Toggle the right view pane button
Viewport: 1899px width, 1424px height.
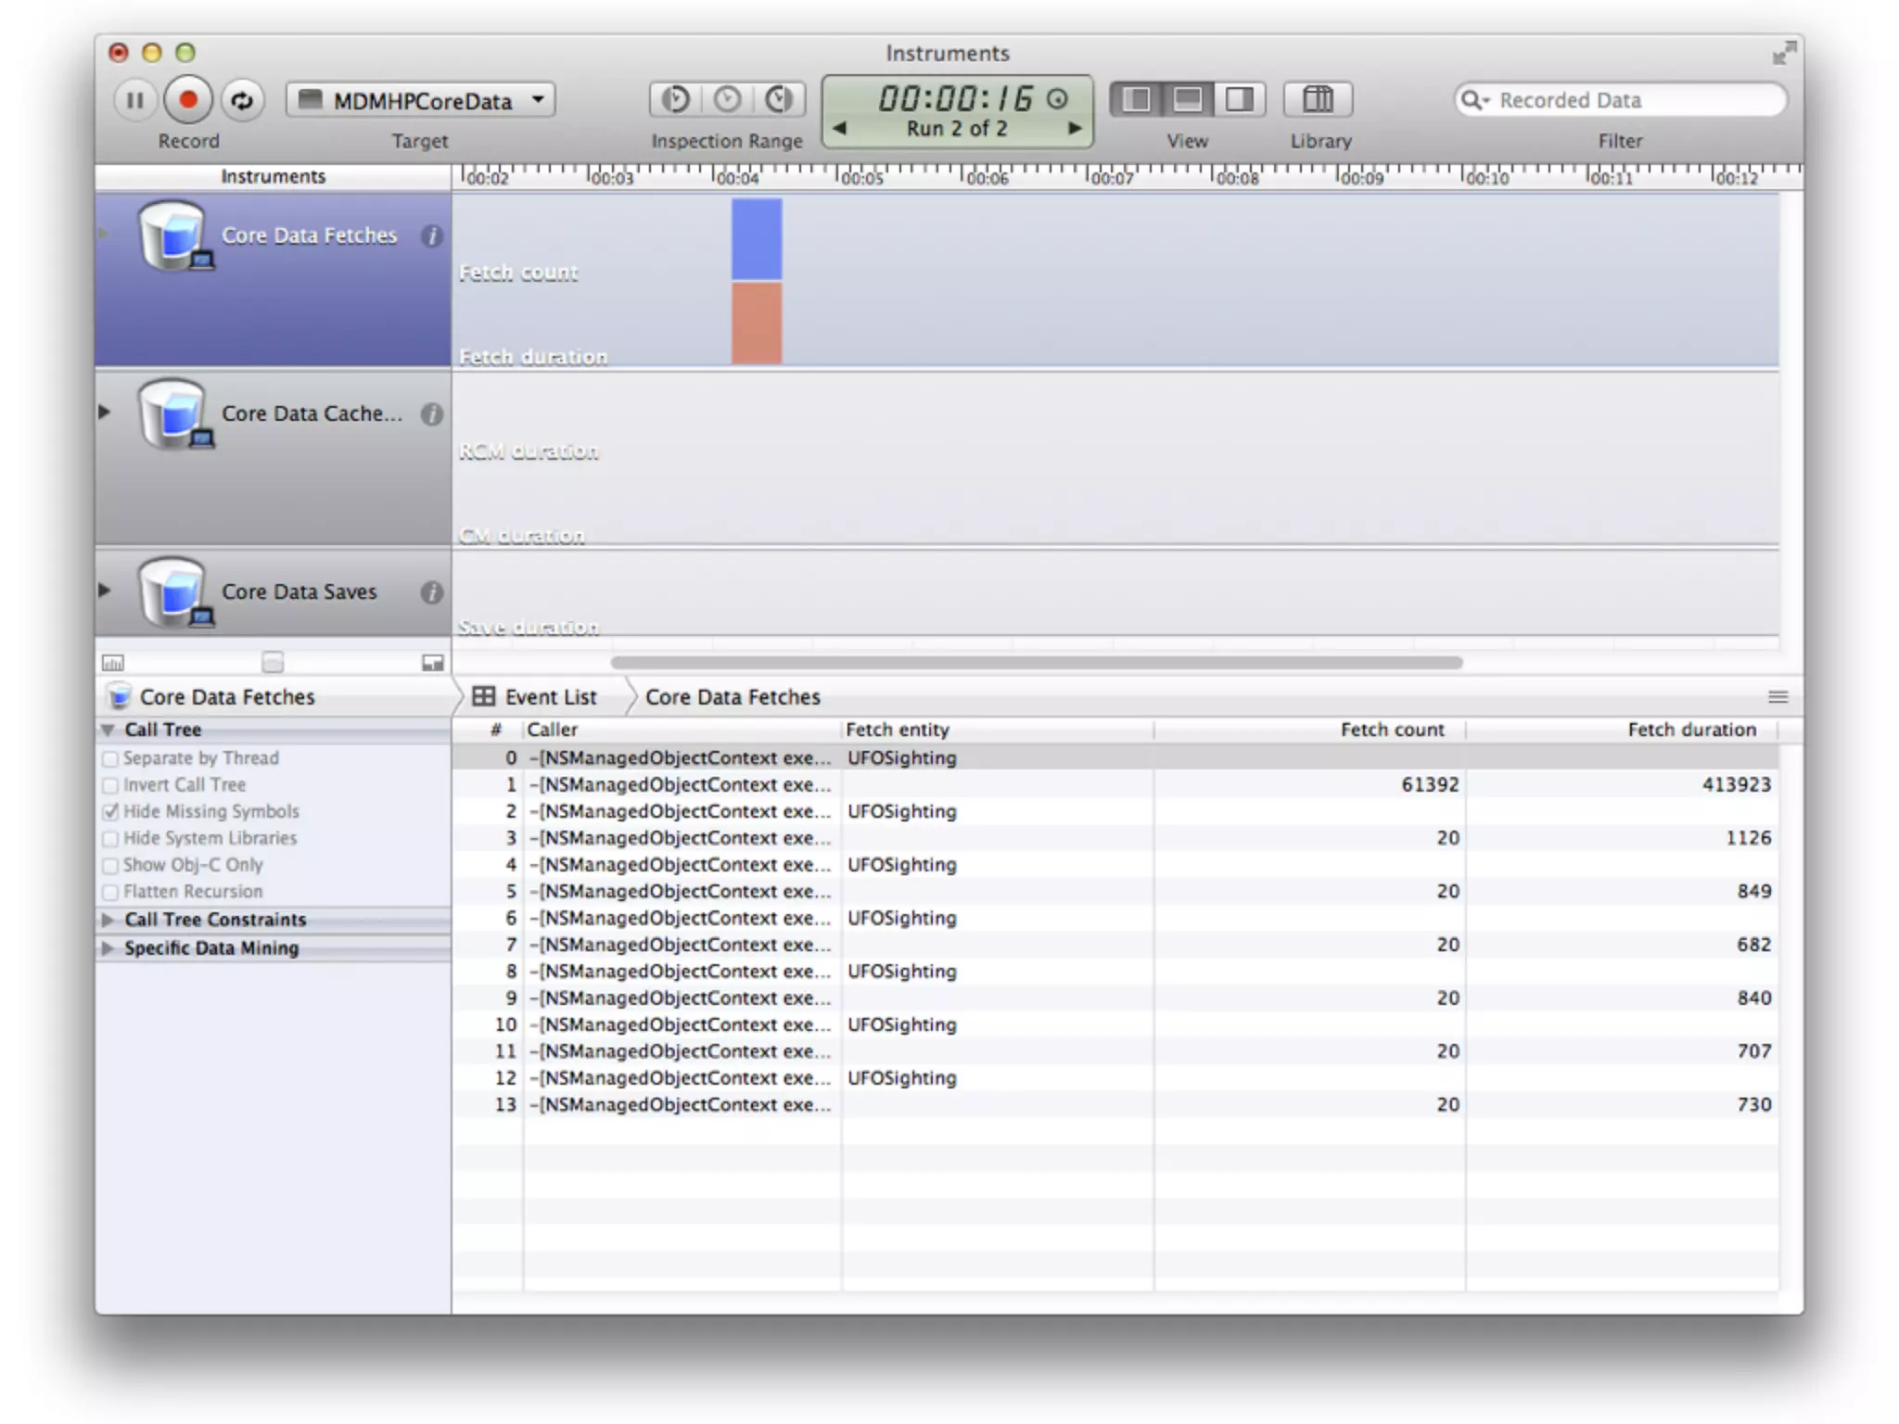click(1240, 100)
